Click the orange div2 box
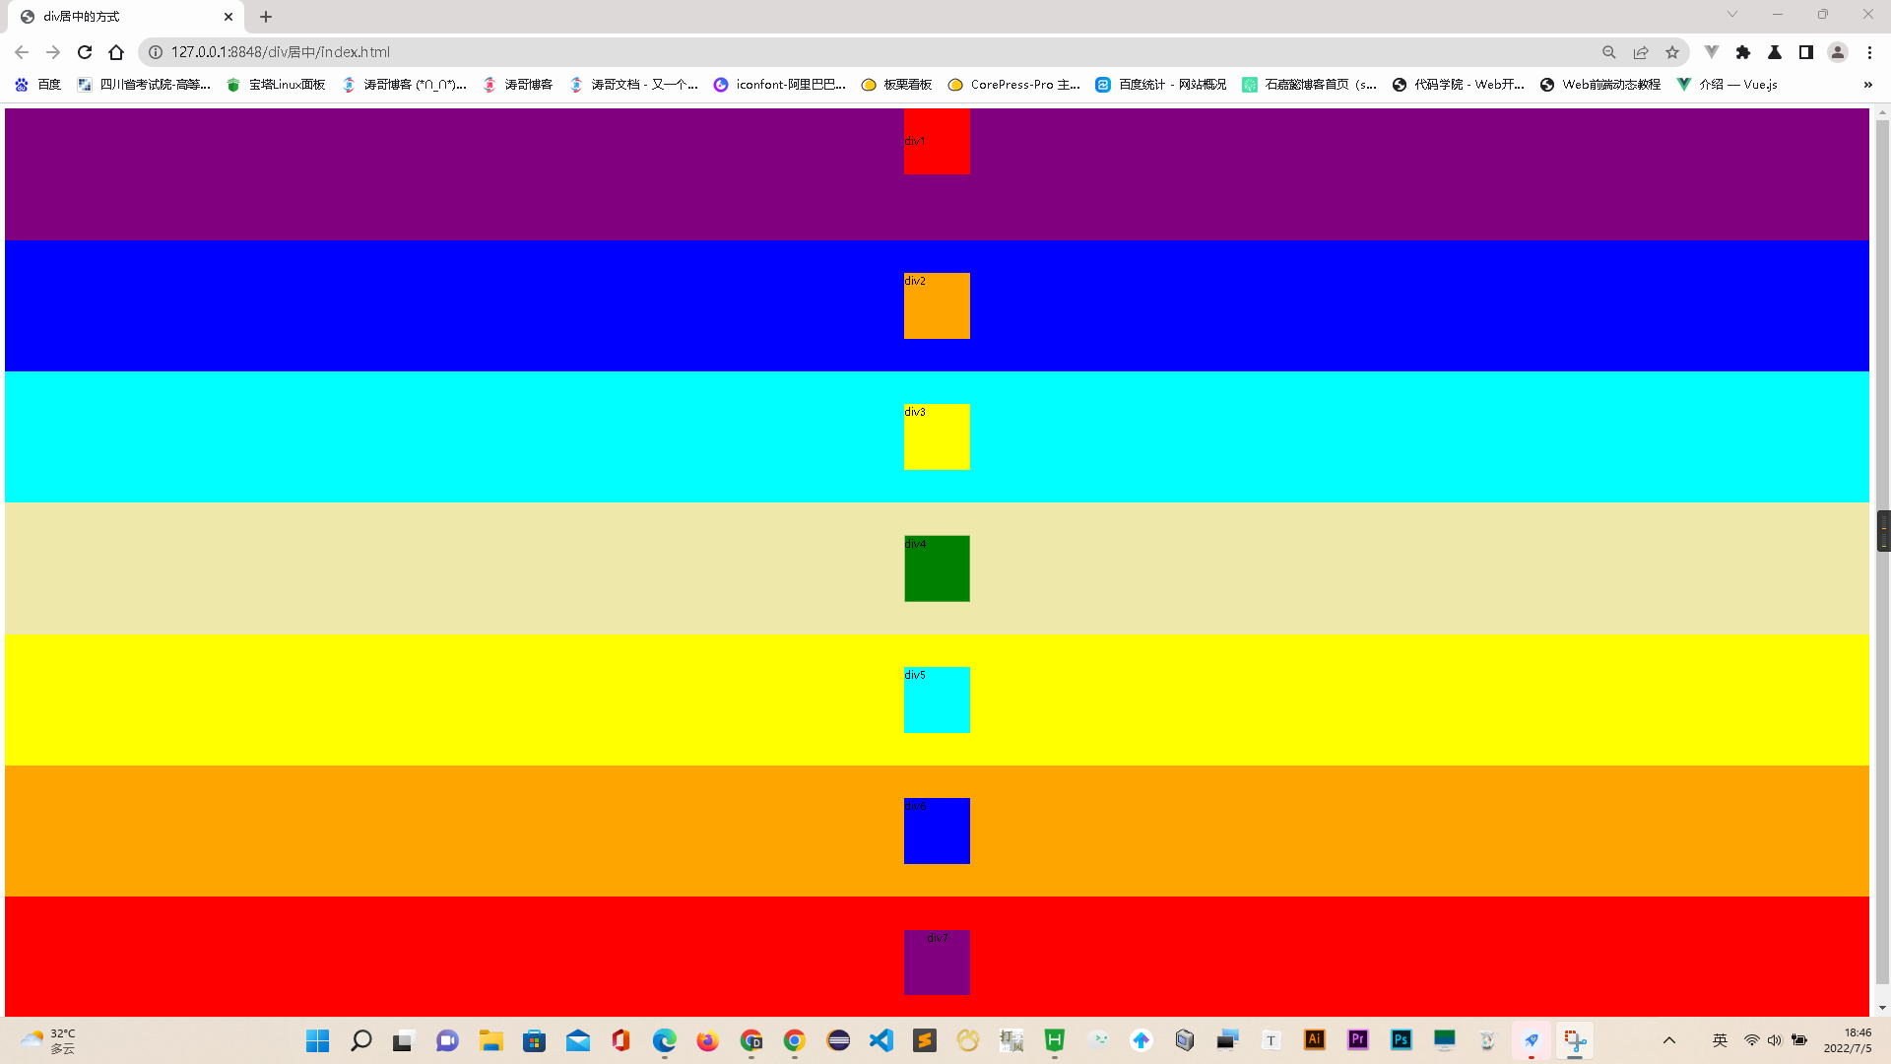Screen dimensions: 1891x1064 click(937, 306)
